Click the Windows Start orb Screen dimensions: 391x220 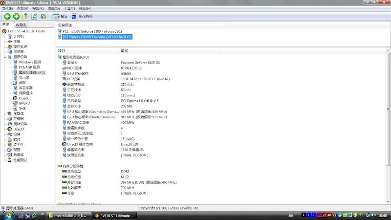(8, 215)
